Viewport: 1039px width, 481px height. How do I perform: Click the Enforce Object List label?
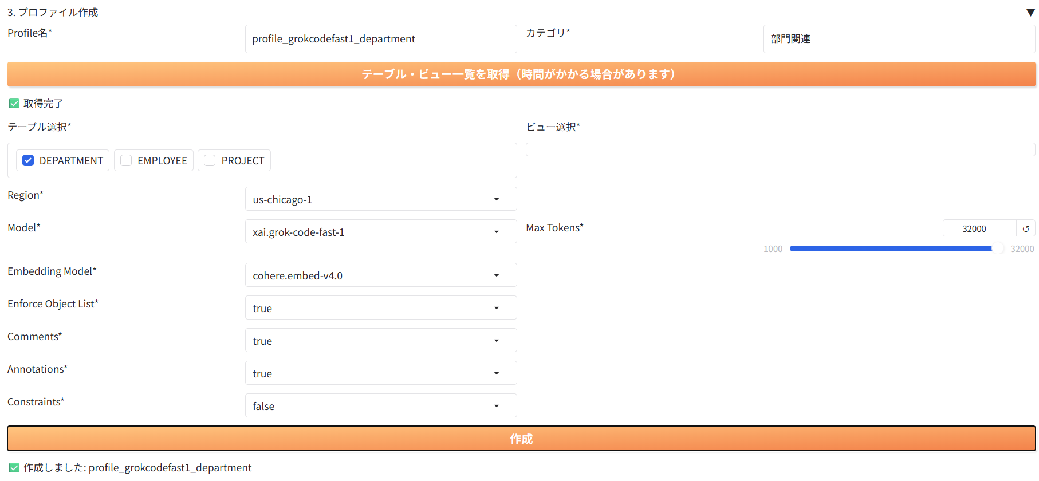point(53,304)
